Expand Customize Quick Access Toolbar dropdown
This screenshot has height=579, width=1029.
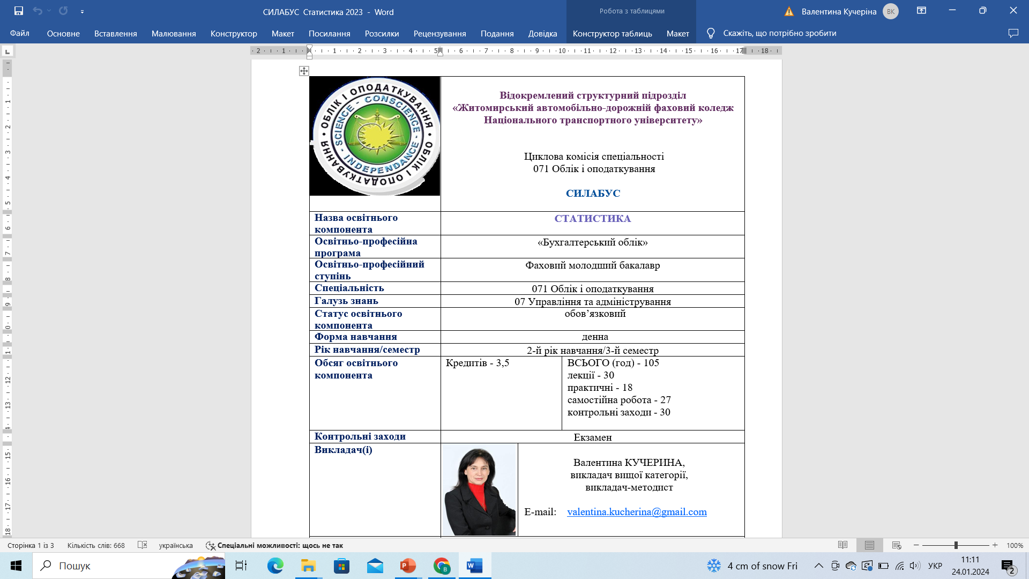tap(82, 11)
